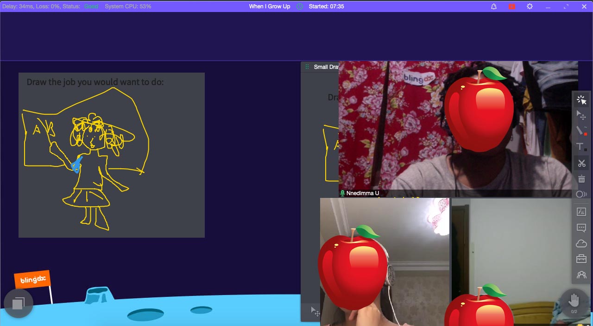593x326 pixels.
Task: Select the laser pointer click tool
Action: coord(581,100)
